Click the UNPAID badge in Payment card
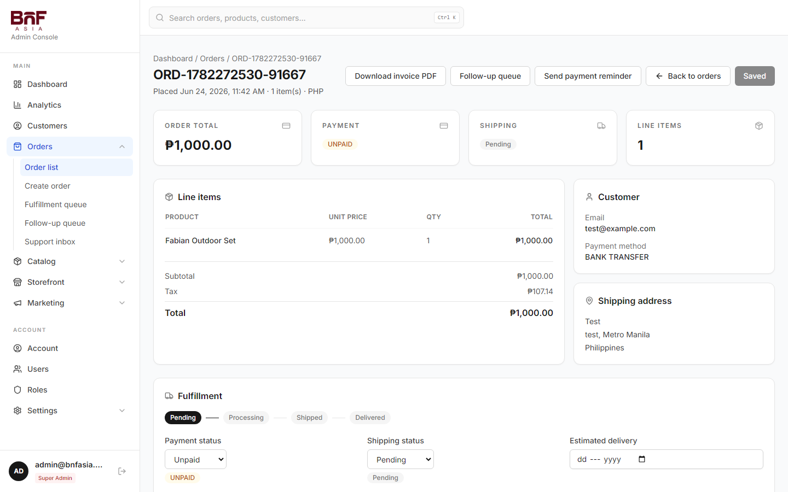 tap(340, 144)
